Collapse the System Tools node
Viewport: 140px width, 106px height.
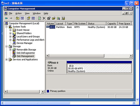point(6,27)
